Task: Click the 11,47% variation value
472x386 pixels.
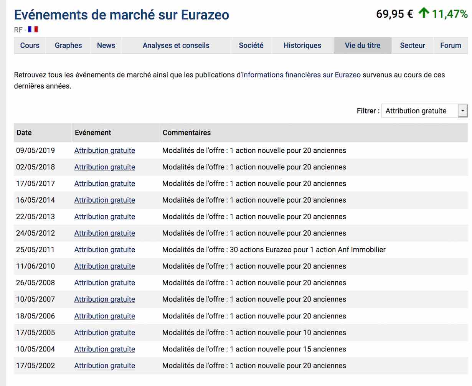Action: click(450, 14)
